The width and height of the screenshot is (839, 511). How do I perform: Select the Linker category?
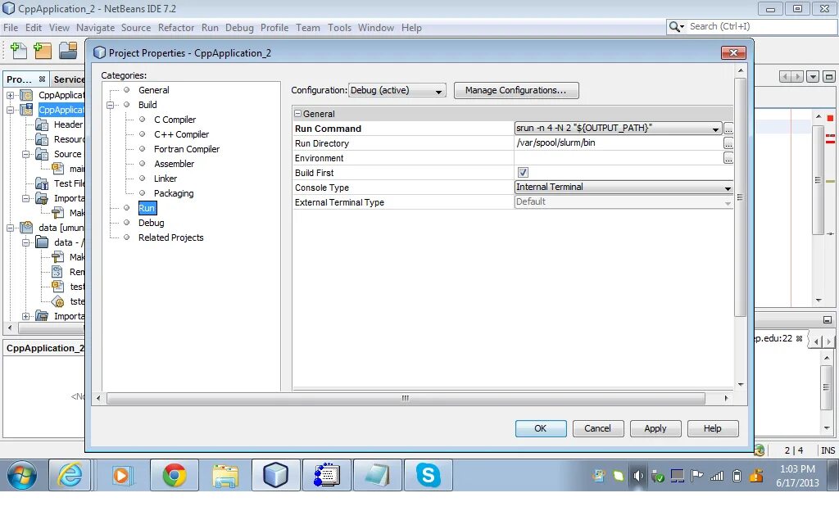[166, 179]
